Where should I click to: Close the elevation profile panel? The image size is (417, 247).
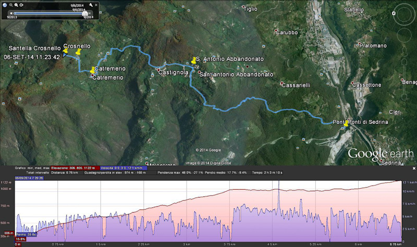[x=414, y=168]
